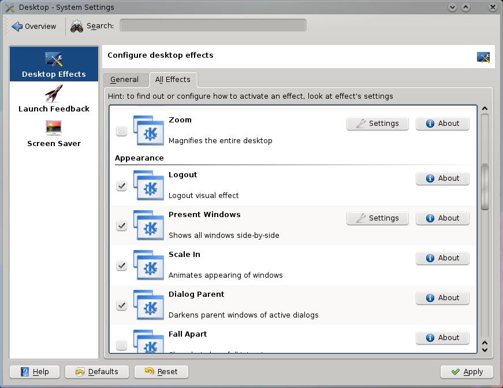Screen dimensions: 503x388
Task: Open Launch Feedback rocket icon
Action: 54,94
